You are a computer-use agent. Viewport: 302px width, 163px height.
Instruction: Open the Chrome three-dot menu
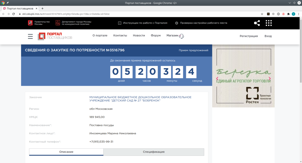[298, 14]
